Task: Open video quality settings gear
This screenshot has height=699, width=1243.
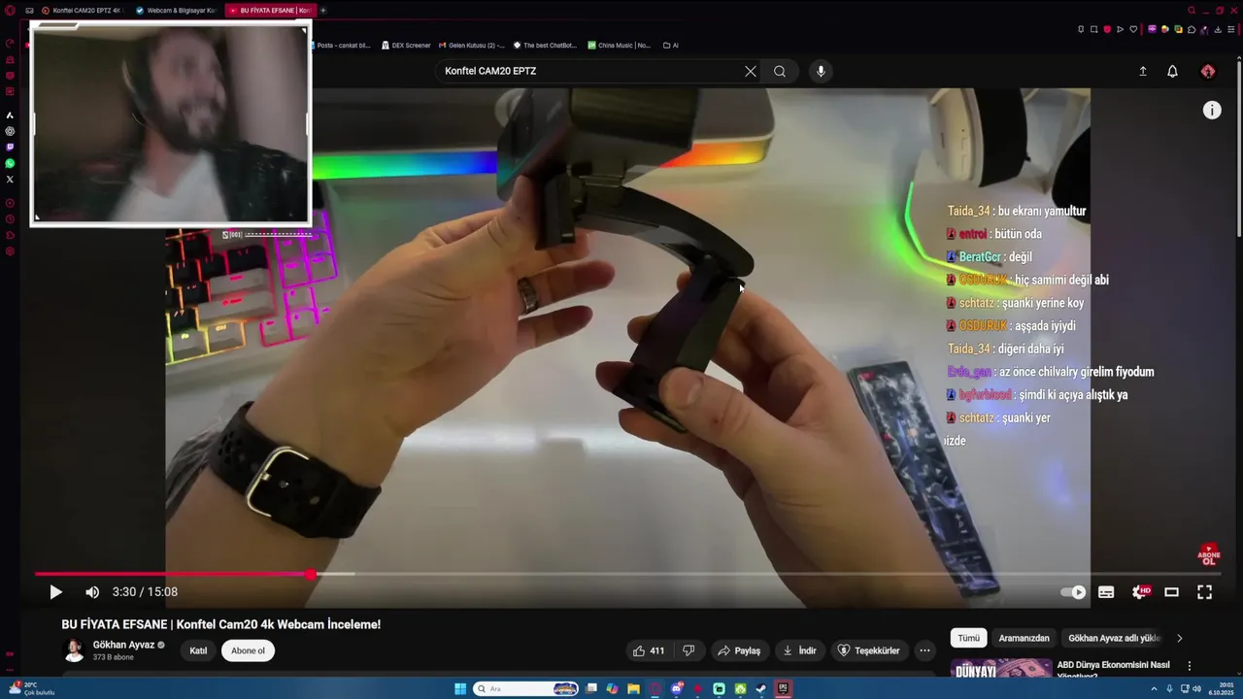Action: coord(1141,592)
